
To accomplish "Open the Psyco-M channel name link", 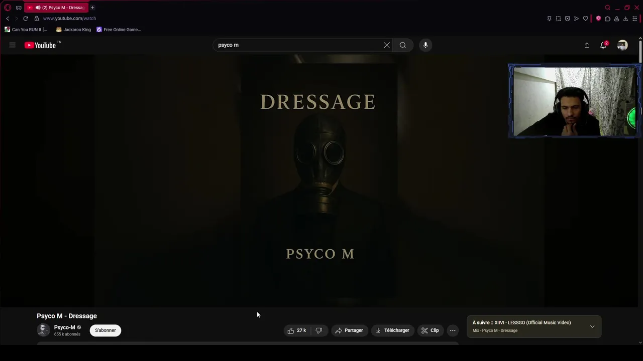I will [x=64, y=327].
